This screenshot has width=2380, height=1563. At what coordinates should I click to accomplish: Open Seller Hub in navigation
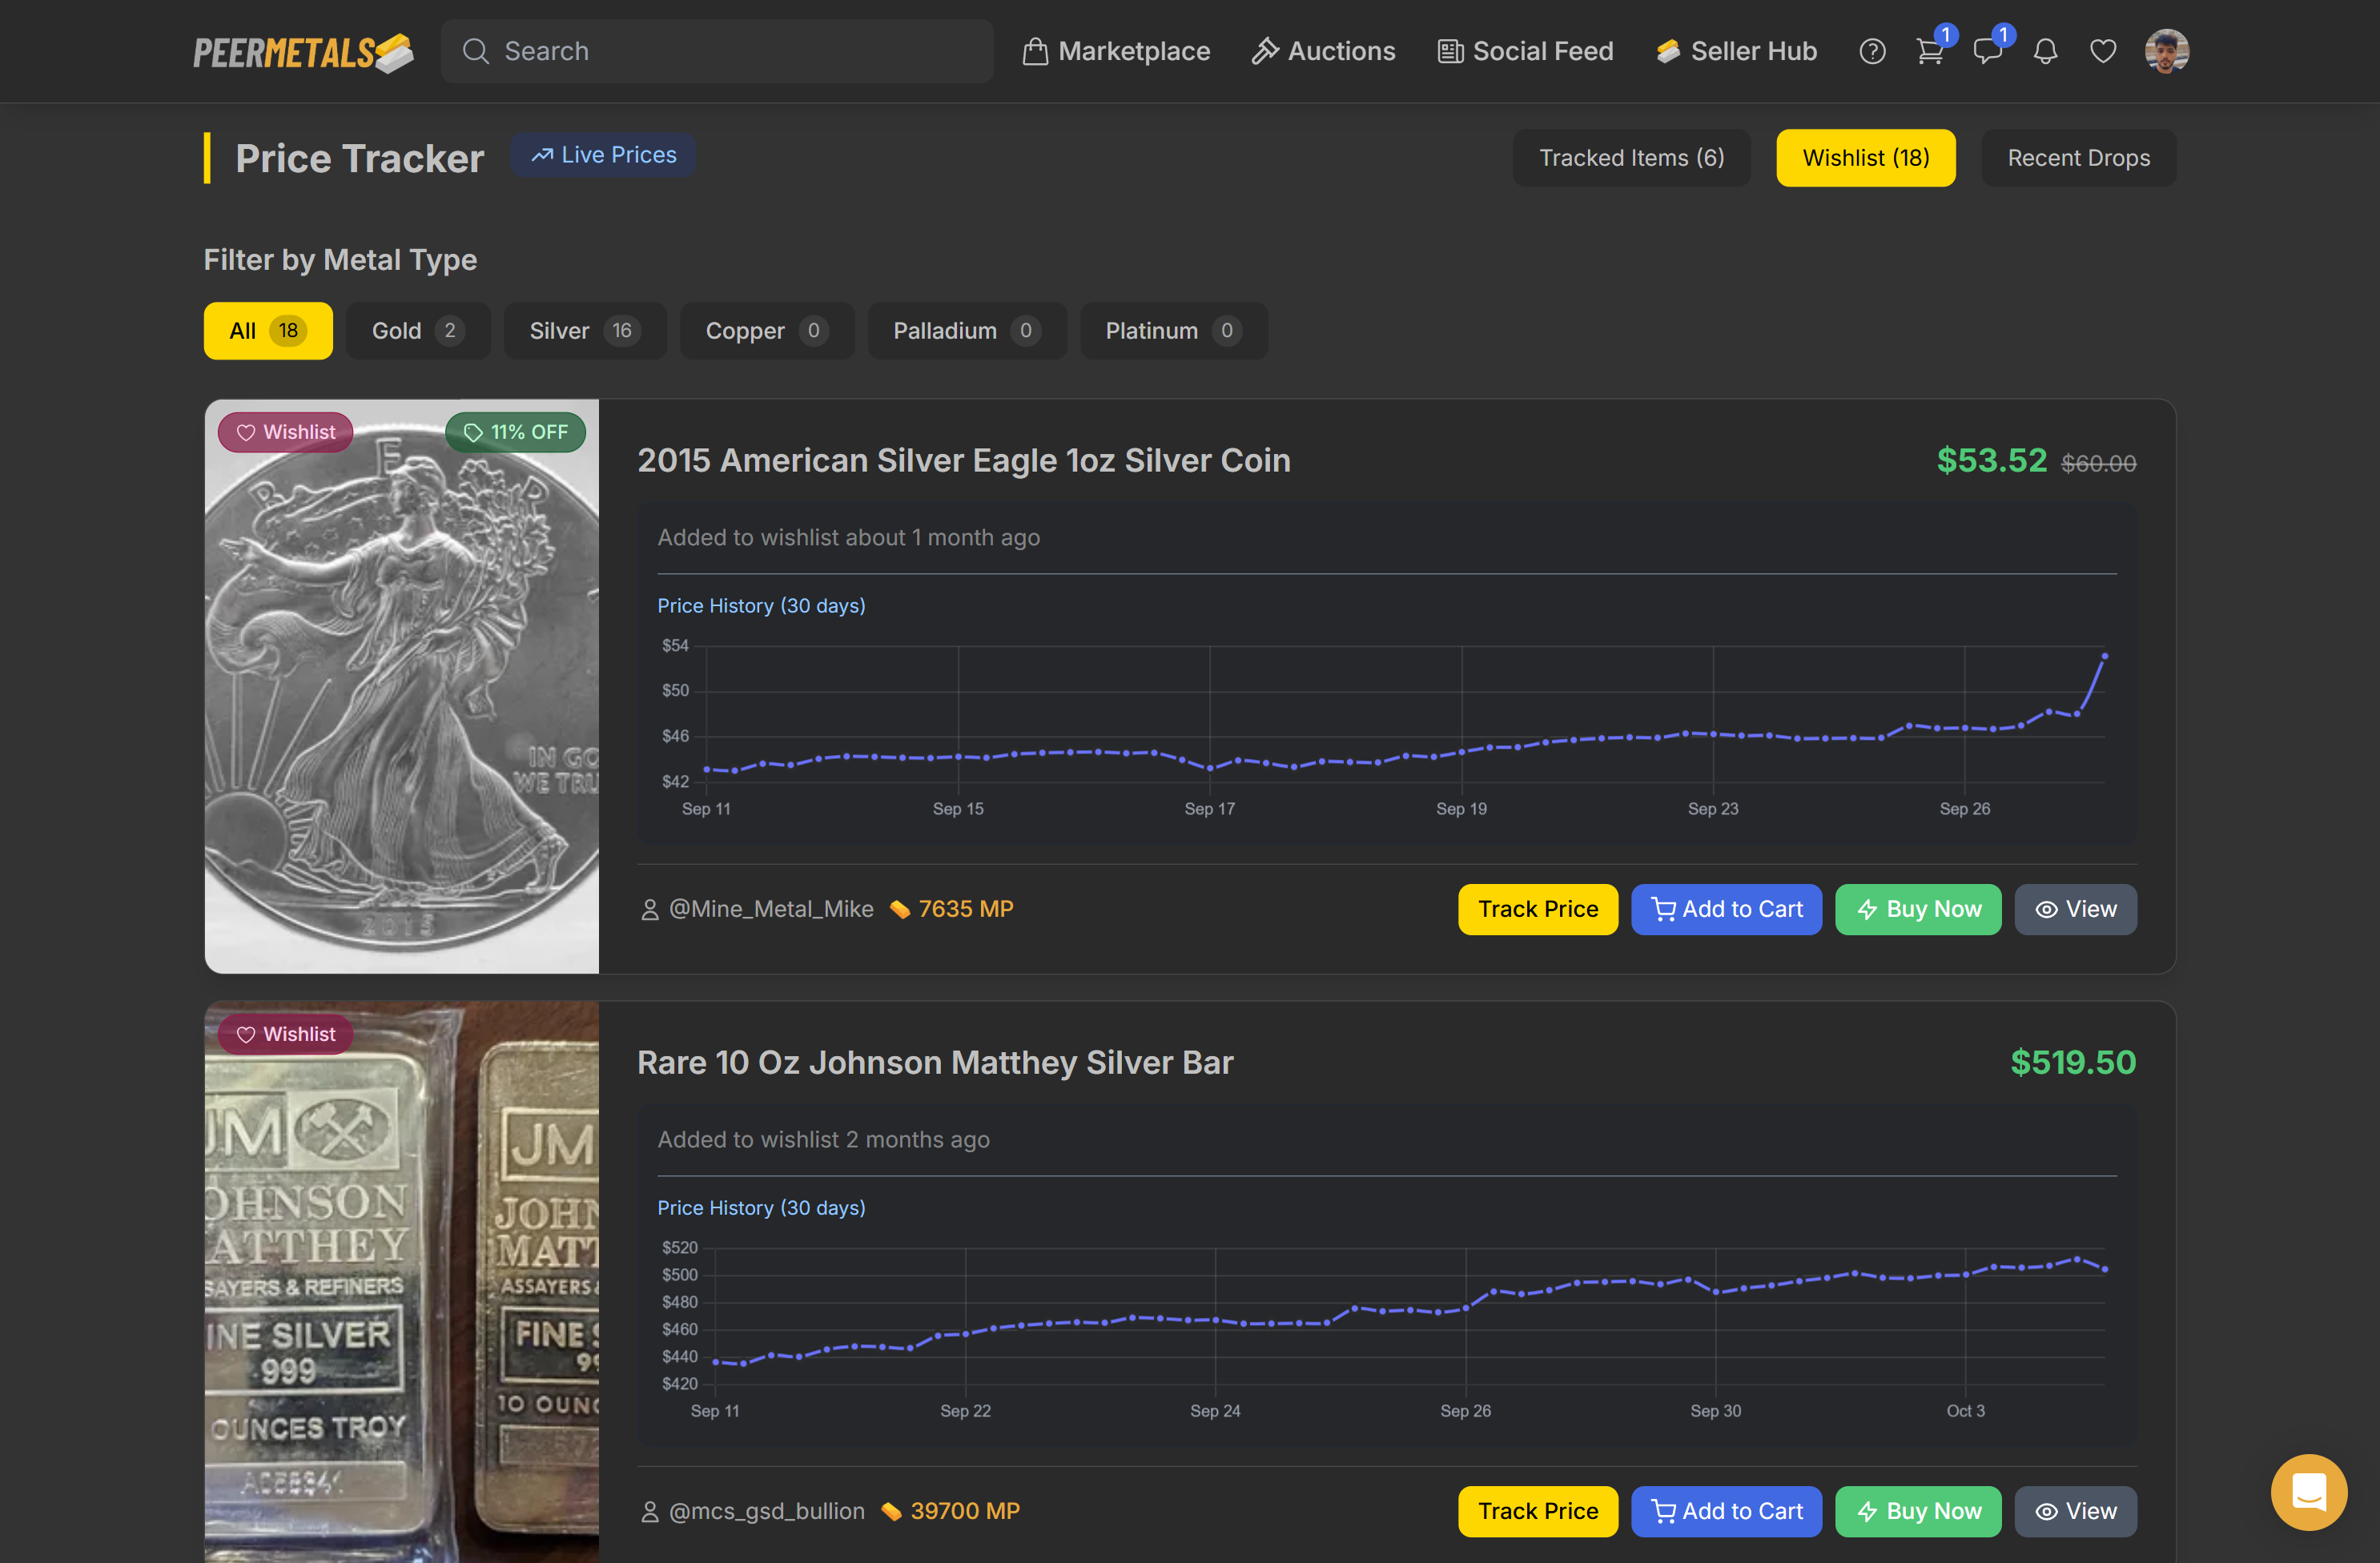point(1736,51)
